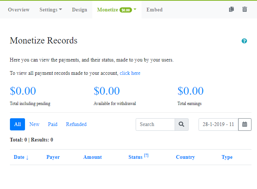Switch to the Design tab
Viewport: 257px width, 189px height.
(x=79, y=10)
